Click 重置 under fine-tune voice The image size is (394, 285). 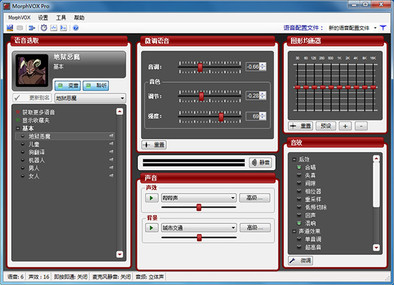coord(154,144)
